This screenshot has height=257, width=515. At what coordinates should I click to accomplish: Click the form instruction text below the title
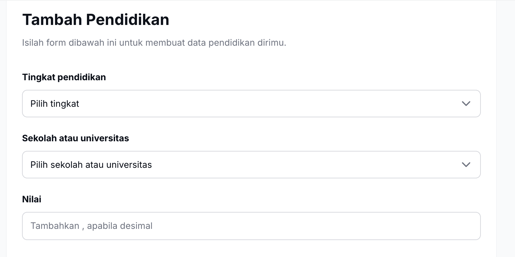(154, 42)
